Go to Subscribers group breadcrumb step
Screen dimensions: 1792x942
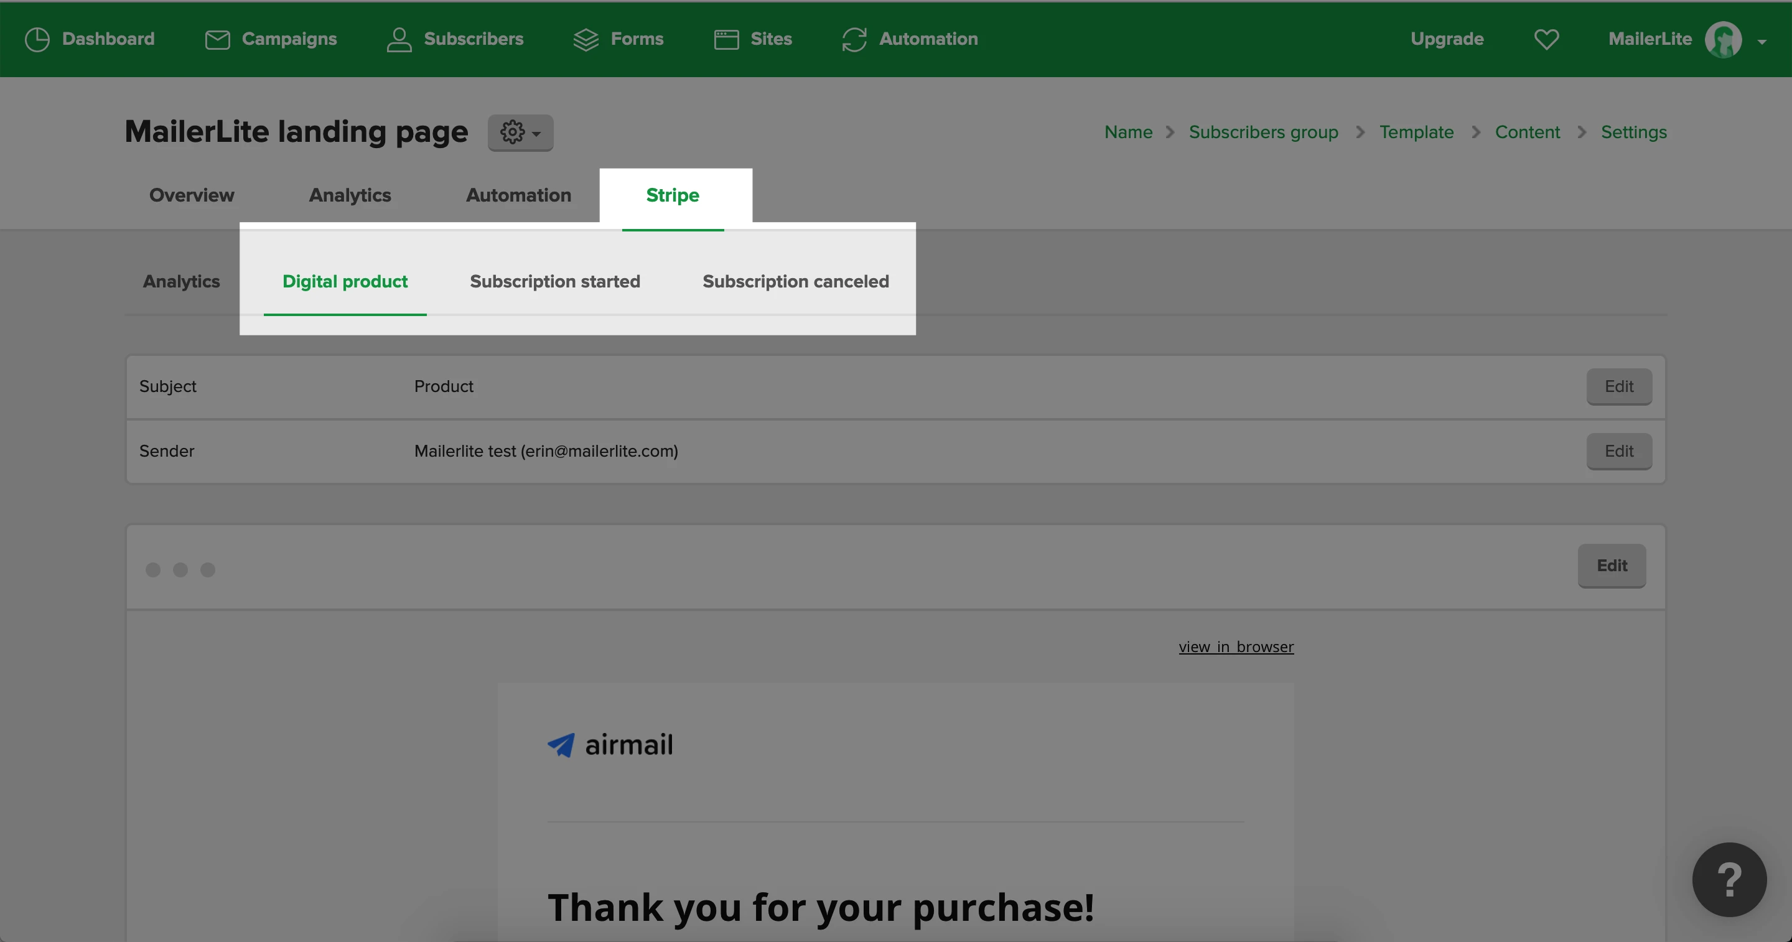point(1262,132)
